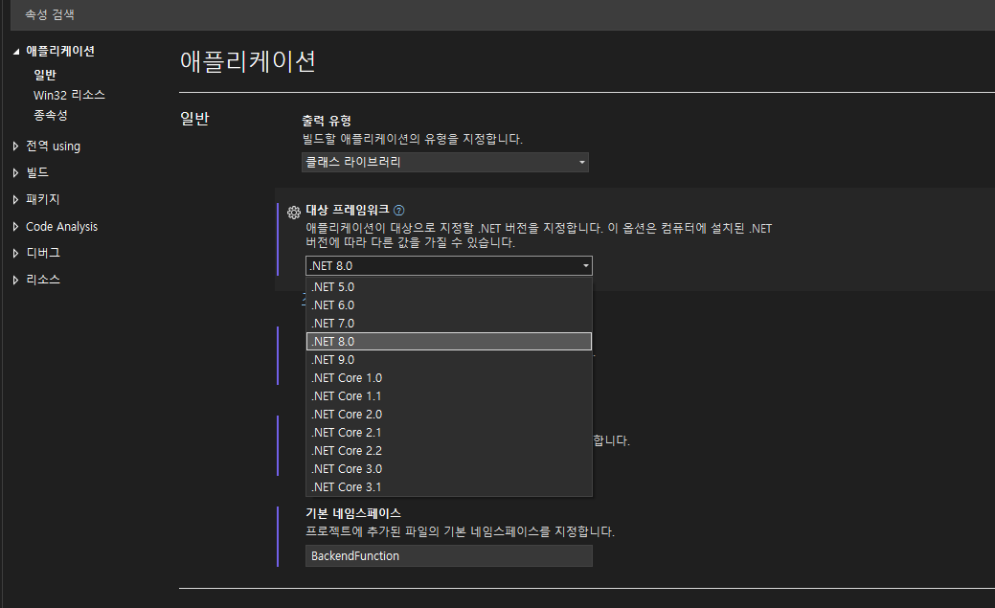The width and height of the screenshot is (995, 608).
Task: Expand the Code Analysis section
Action: [x=16, y=227]
